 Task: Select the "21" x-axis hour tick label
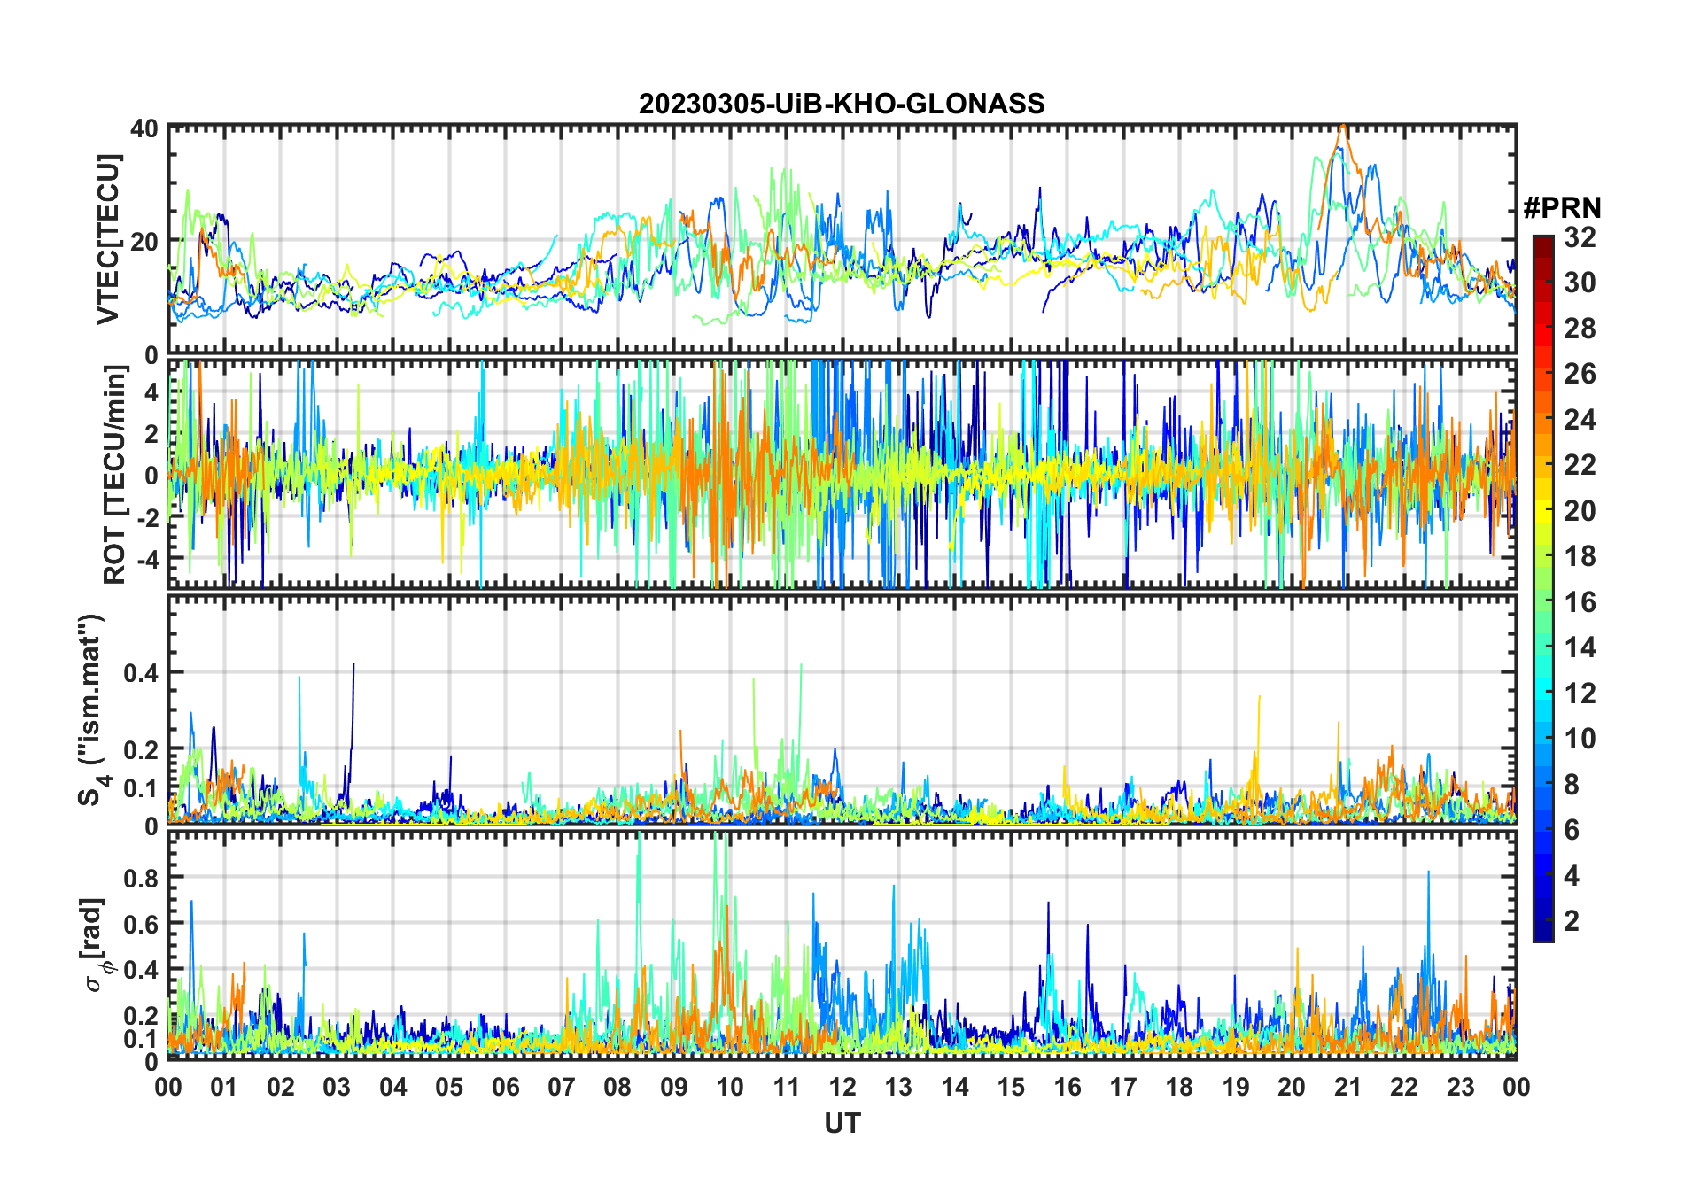point(1347,1087)
